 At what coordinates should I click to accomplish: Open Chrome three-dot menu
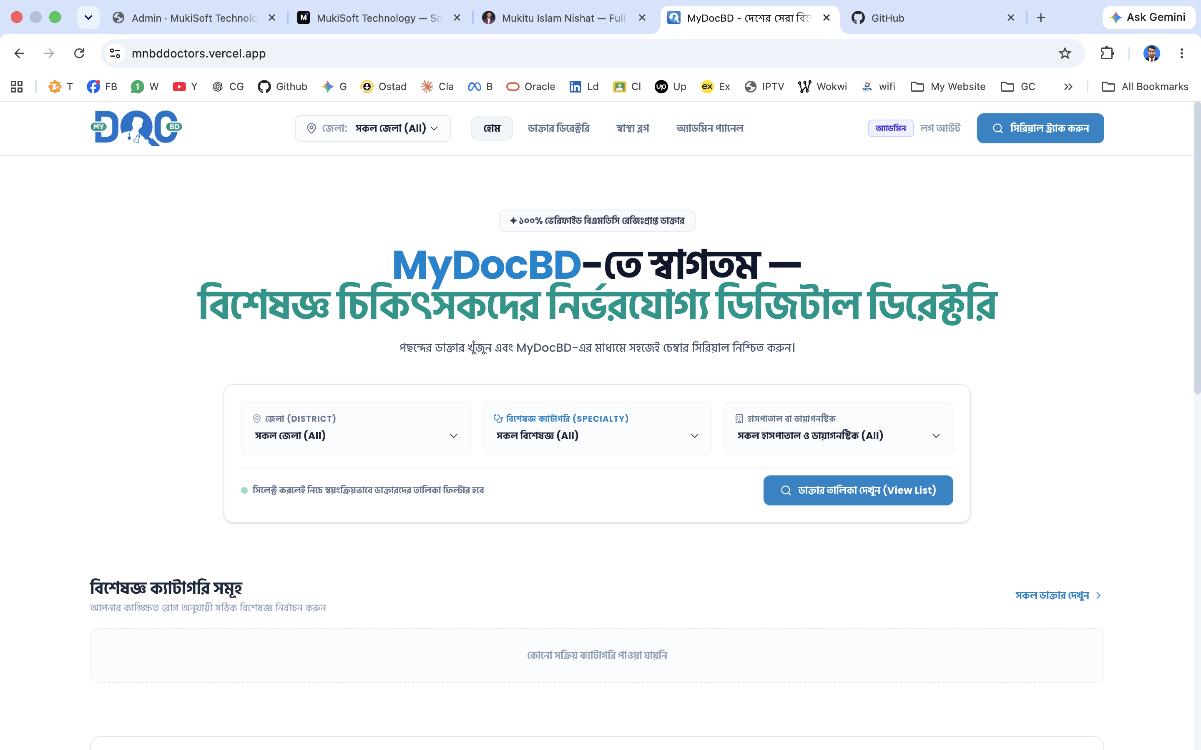pyautogui.click(x=1182, y=53)
